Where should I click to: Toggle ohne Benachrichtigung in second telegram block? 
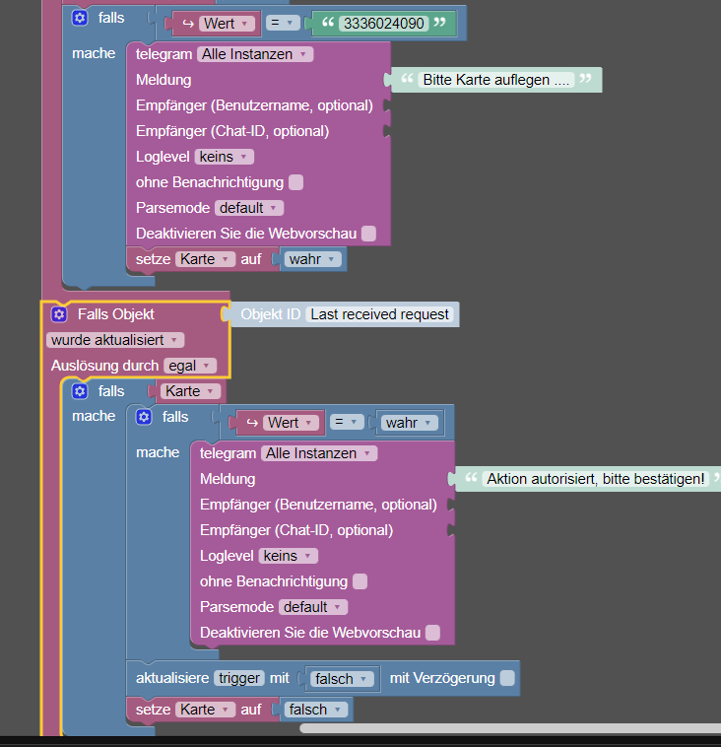pos(360,581)
